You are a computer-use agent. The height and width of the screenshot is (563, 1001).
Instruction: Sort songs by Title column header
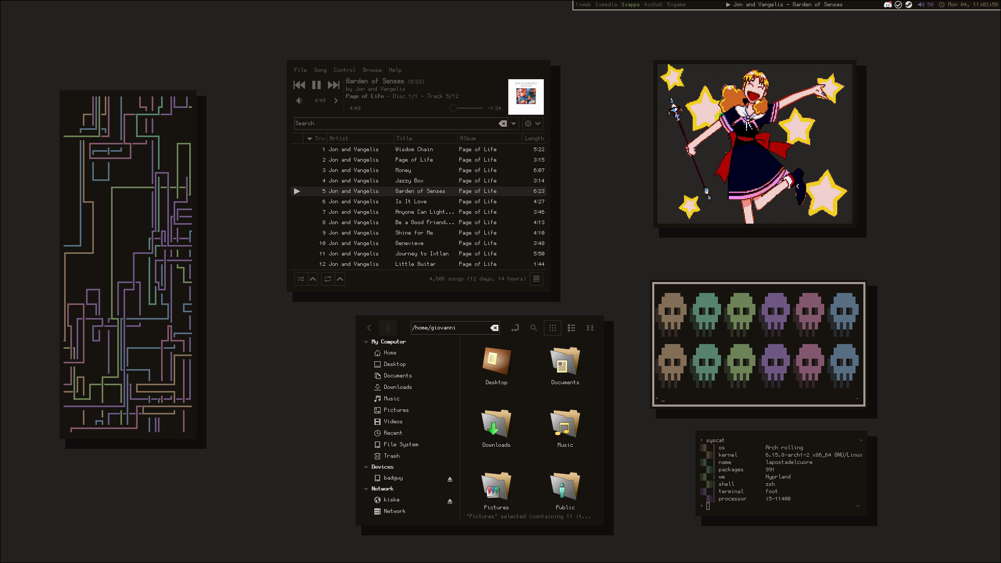click(x=425, y=139)
